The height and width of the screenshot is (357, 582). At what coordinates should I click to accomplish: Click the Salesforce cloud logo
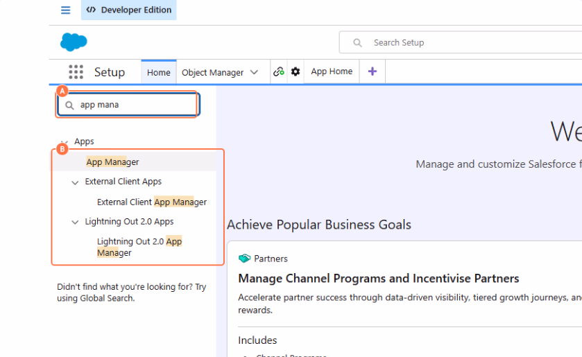pyautogui.click(x=74, y=42)
